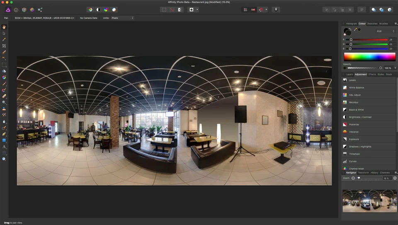This screenshot has width=398, height=225.
Task: Select the Crop tool in the toolbar
Action: [x=4, y=46]
